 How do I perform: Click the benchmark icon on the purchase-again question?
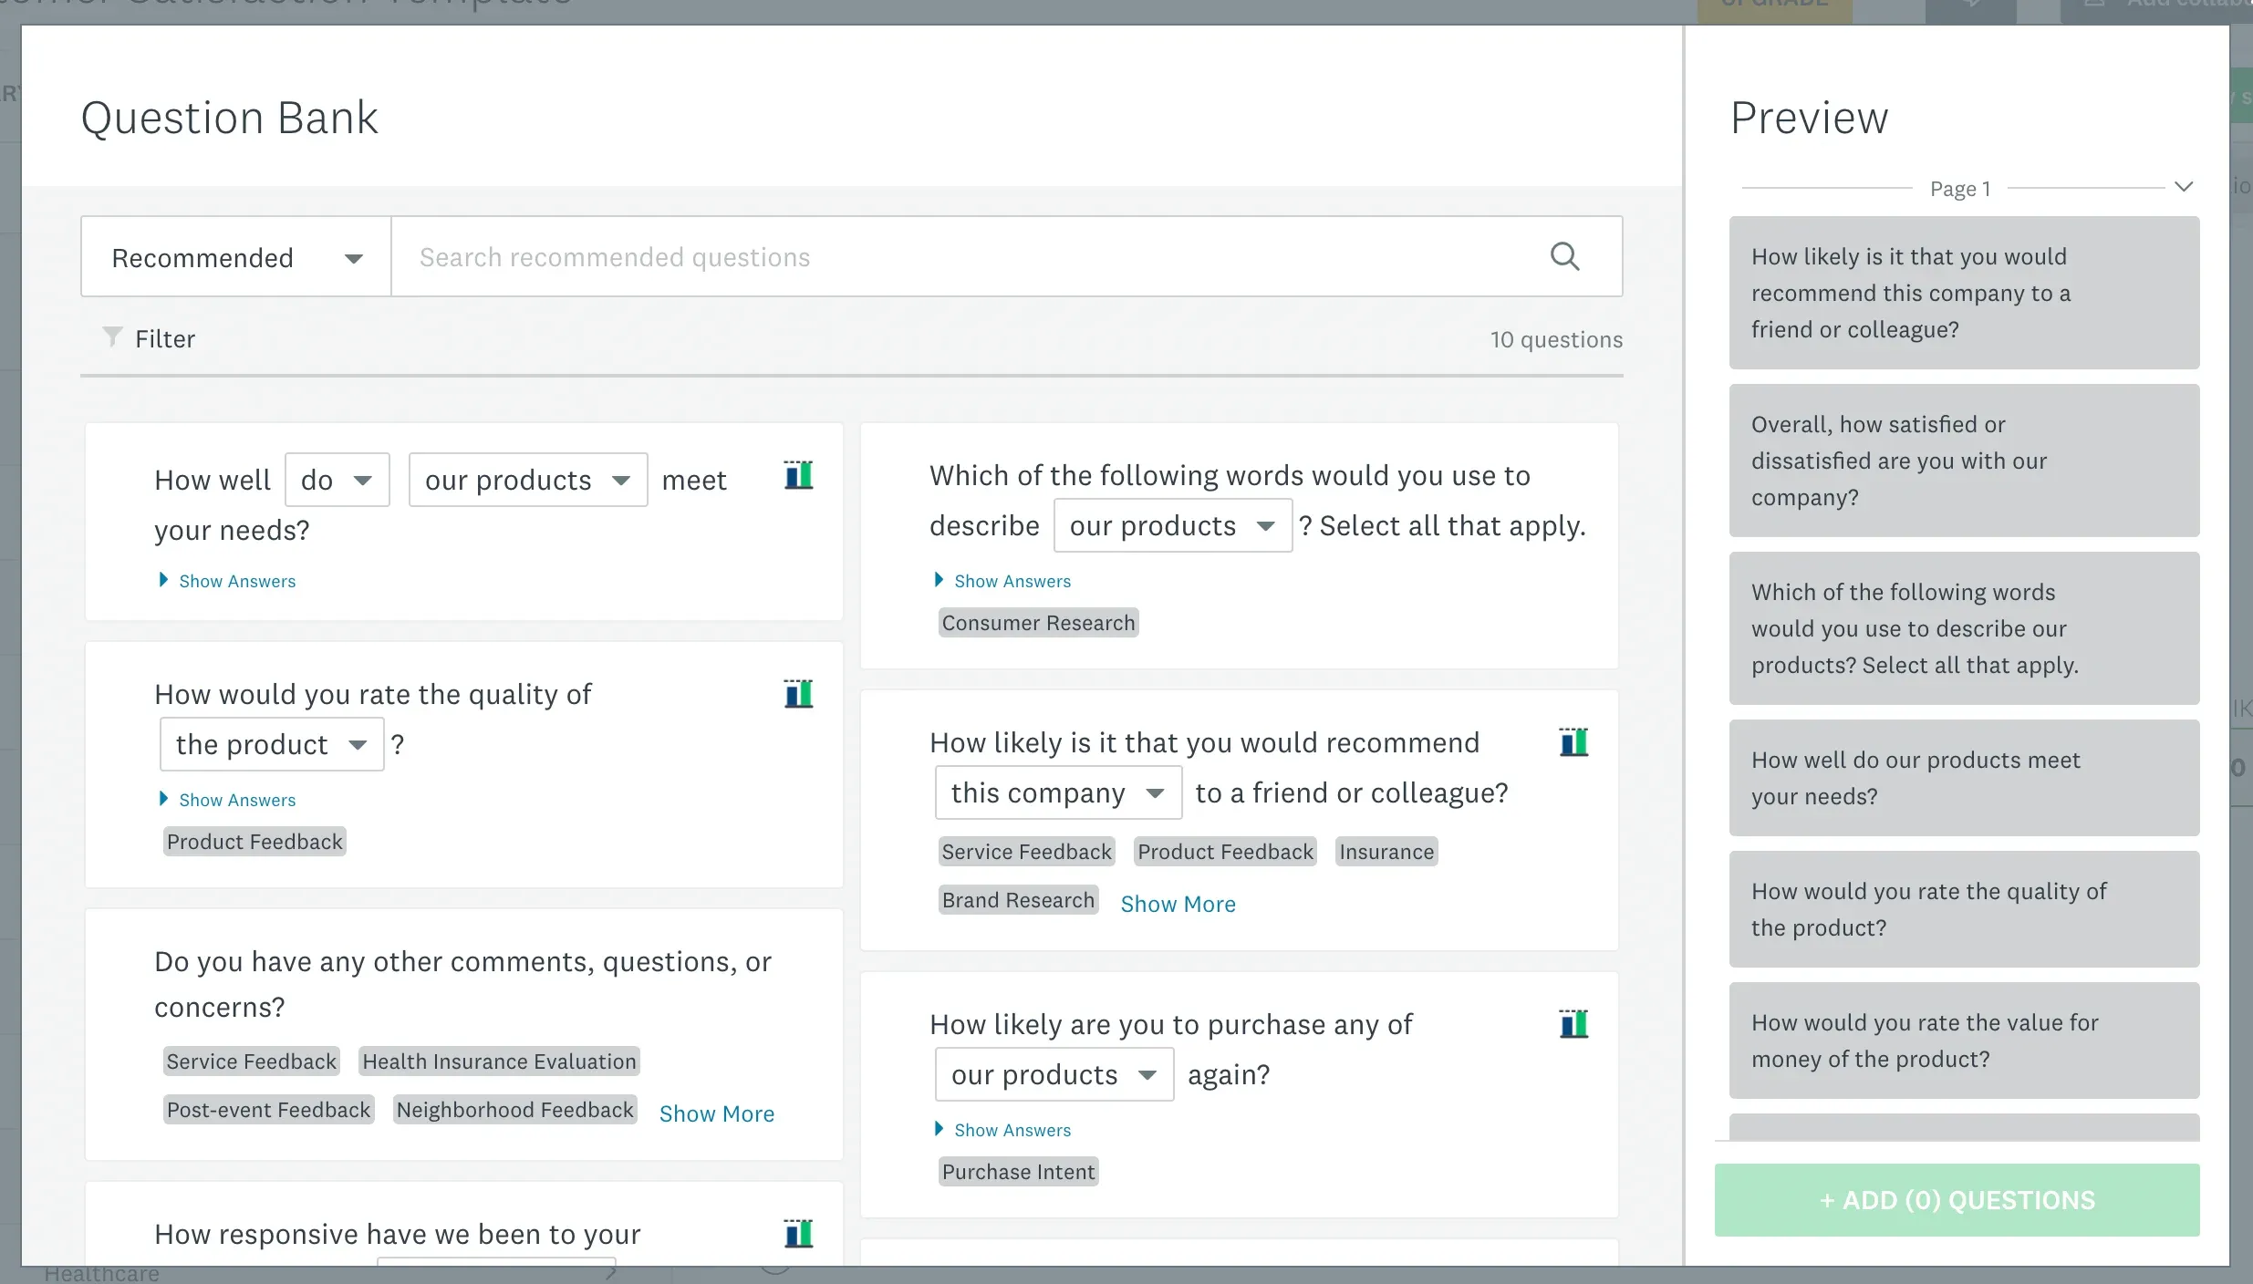click(x=1574, y=1023)
